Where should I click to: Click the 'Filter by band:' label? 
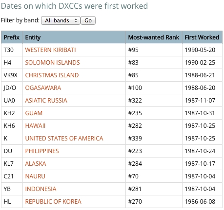click(20, 20)
